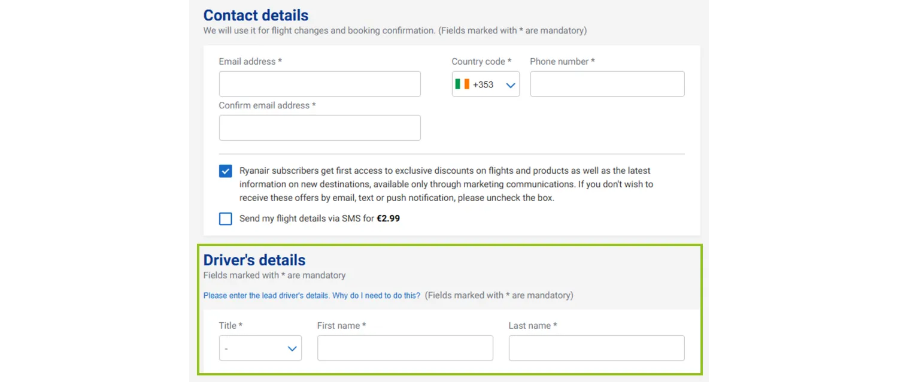Open the +353 country code selector
Viewport: 898px width, 382px height.
(485, 84)
